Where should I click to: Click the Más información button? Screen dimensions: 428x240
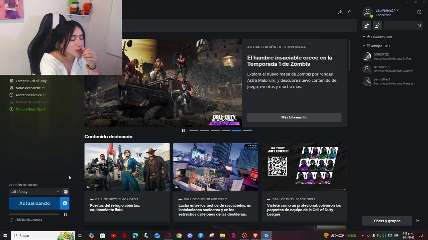tap(294, 117)
